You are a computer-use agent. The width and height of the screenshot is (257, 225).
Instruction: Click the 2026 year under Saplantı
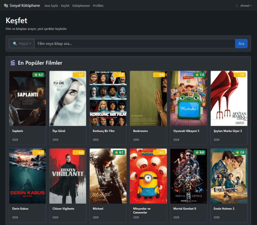pyautogui.click(x=15, y=140)
